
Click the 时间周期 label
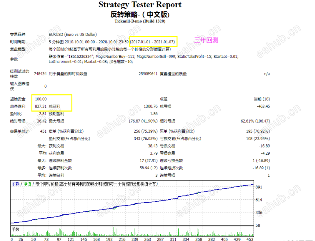click(x=18, y=42)
